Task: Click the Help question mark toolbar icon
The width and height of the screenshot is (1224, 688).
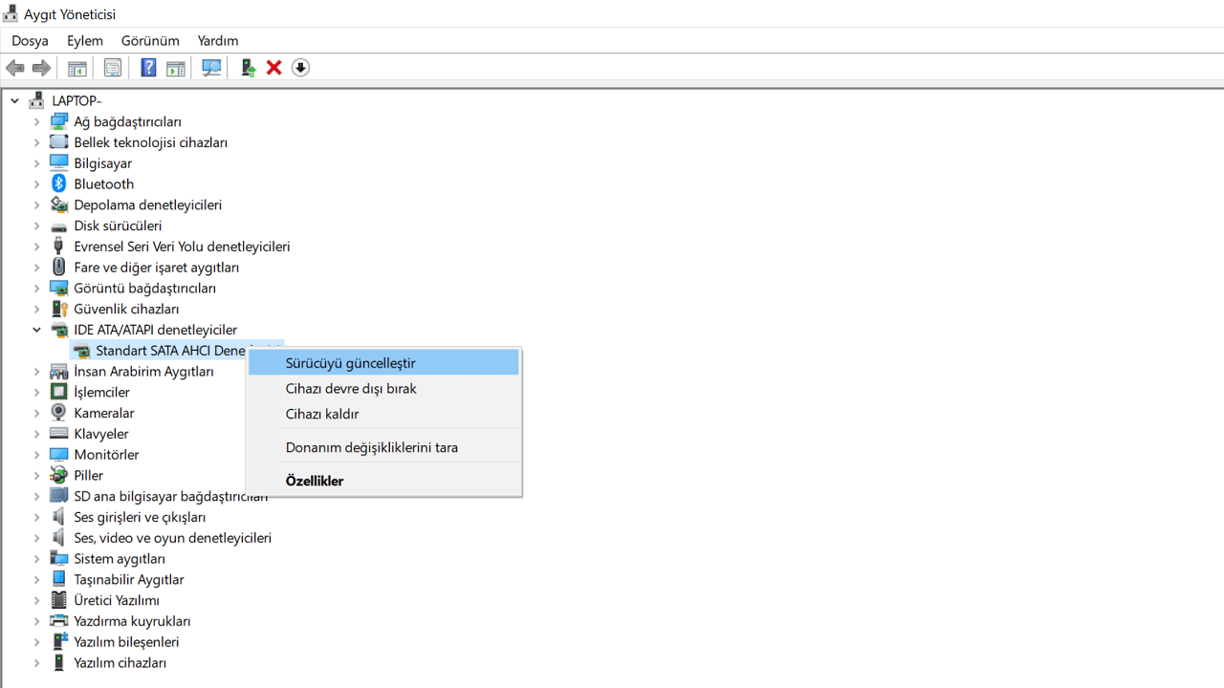Action: pos(148,68)
